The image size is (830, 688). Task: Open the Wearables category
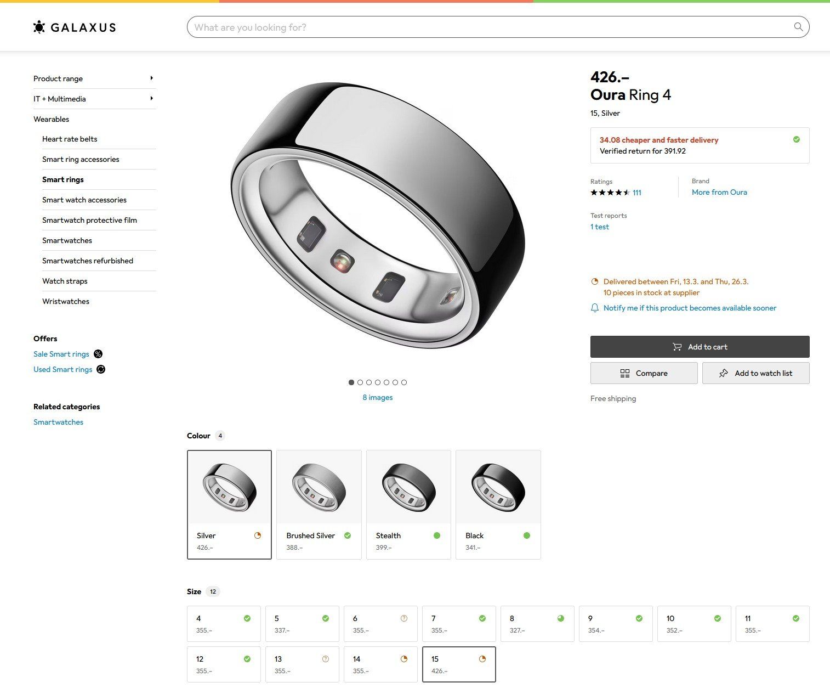coord(51,119)
